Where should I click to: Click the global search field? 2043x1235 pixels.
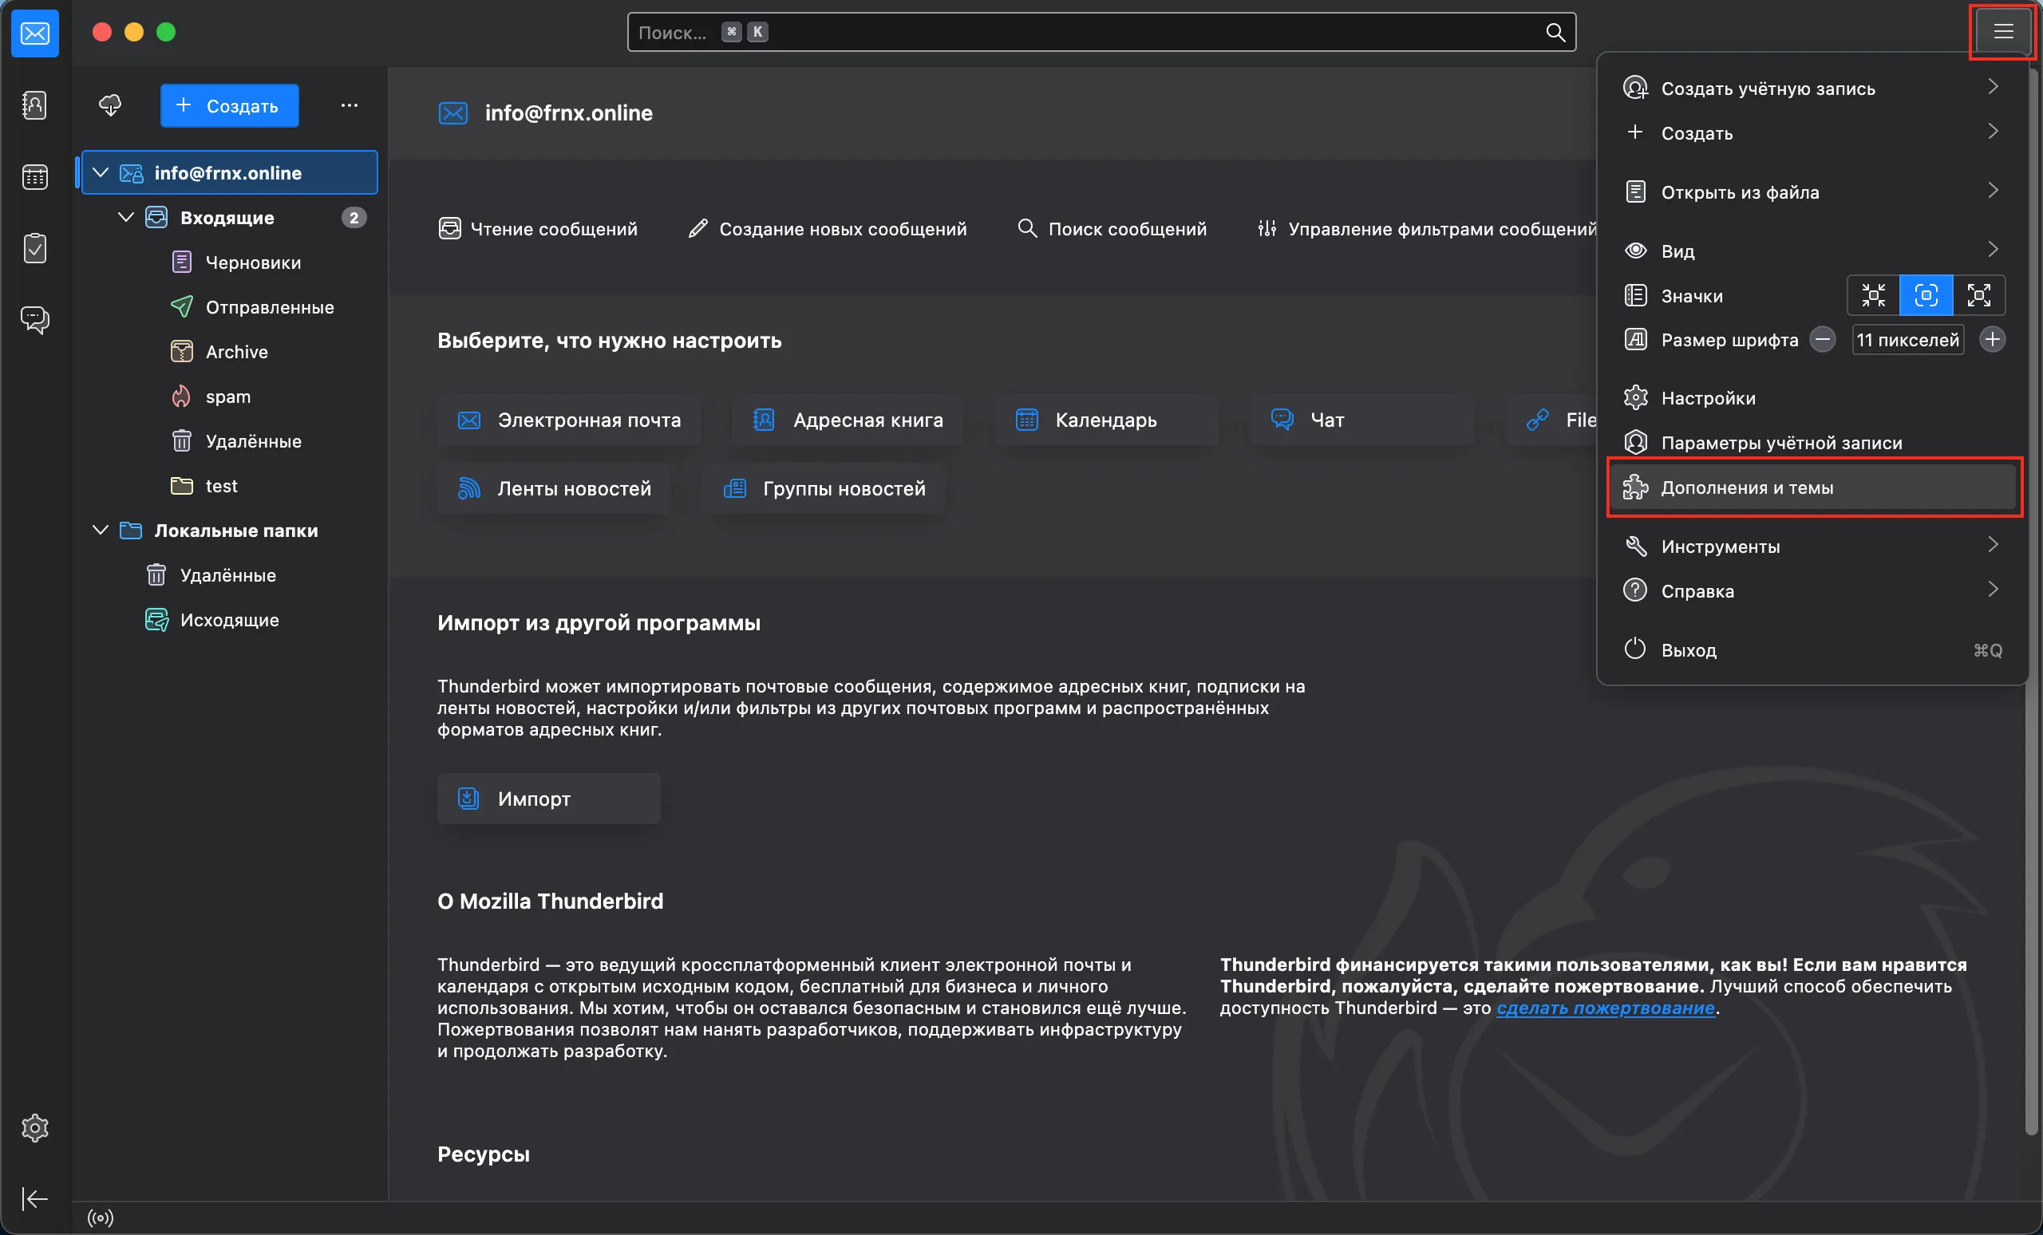[1078, 33]
